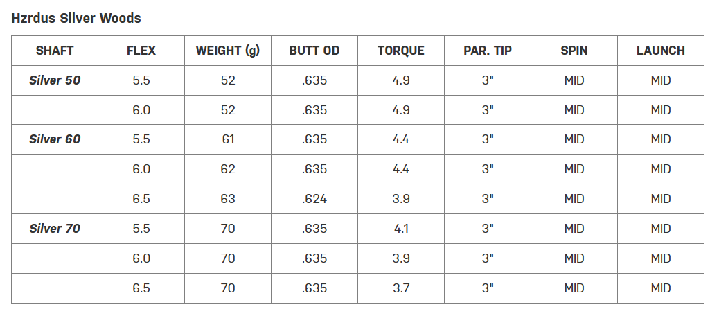Click the 63 gram weight cell
This screenshot has height=316, width=719.
coord(228,199)
